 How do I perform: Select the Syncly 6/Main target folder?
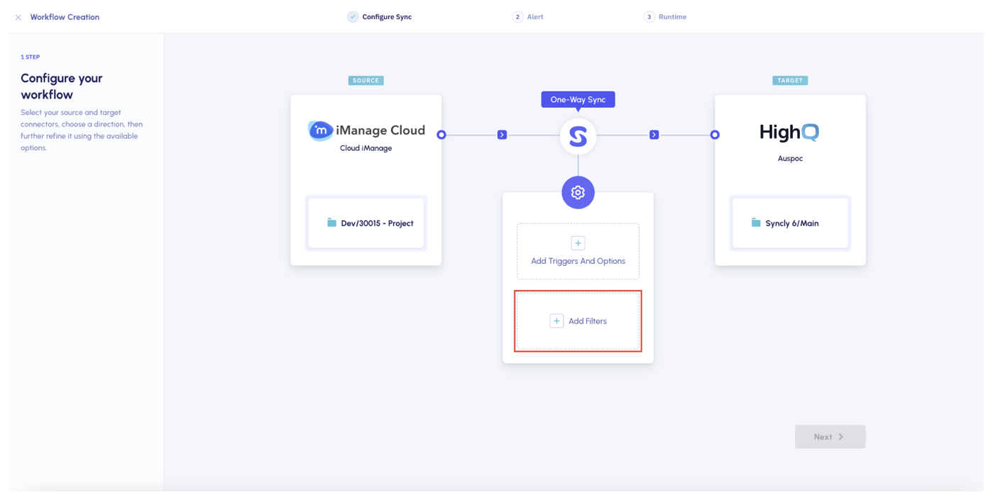coord(790,223)
